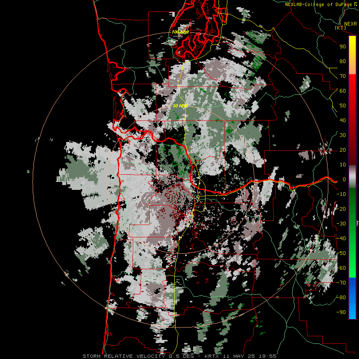This screenshot has width=359, height=359.
Task: Select the -50 value on velocity scale
Action: point(341,253)
